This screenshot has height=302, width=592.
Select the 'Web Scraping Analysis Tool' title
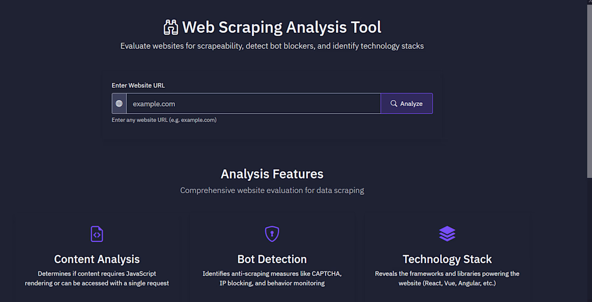[x=281, y=27]
